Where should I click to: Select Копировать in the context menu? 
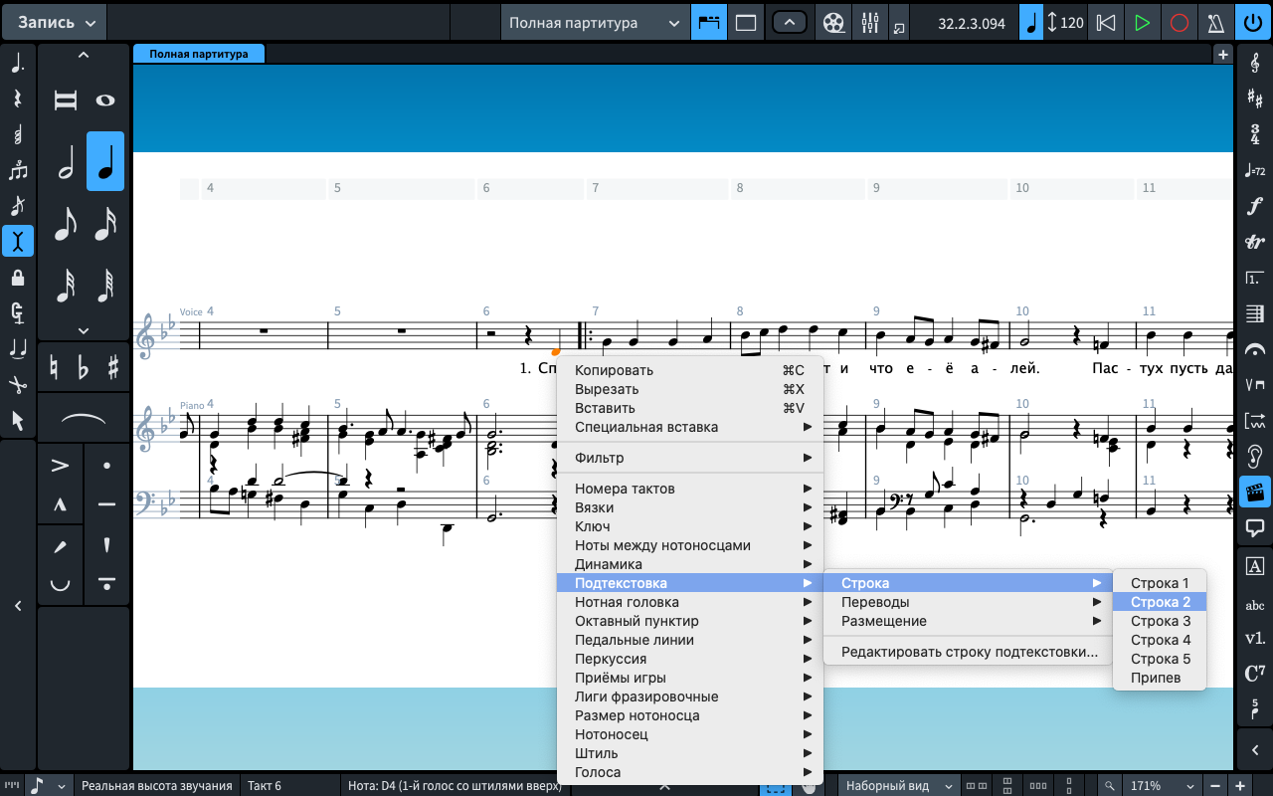[x=614, y=370]
